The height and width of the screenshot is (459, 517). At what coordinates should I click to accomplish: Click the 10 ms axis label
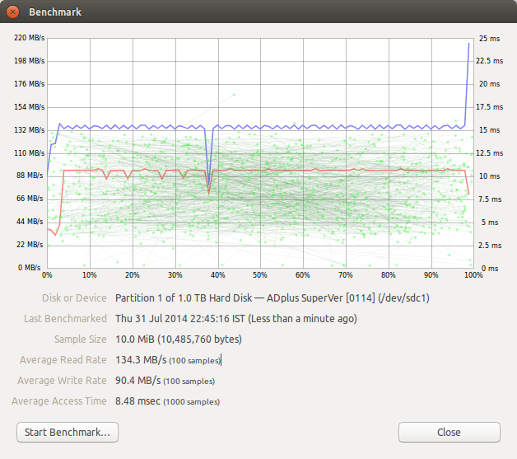click(489, 176)
